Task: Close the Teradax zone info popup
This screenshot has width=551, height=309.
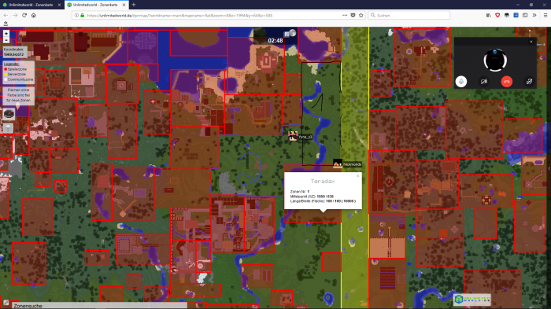Action: click(357, 175)
